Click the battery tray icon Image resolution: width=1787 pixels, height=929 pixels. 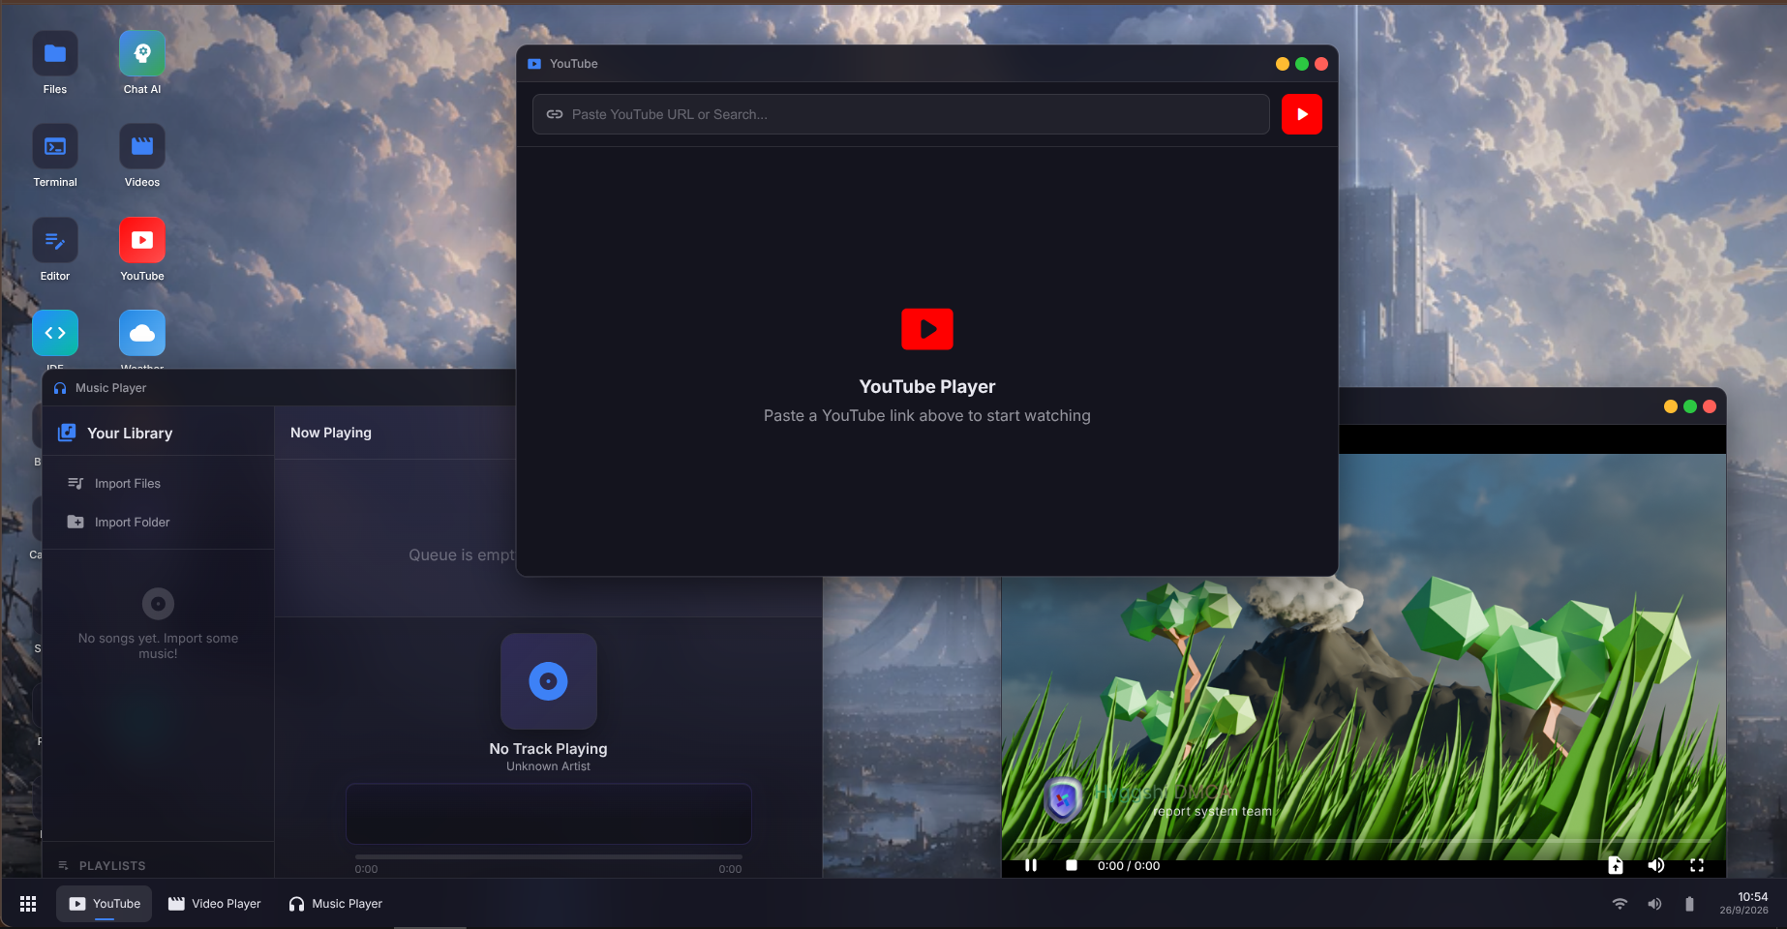(1689, 904)
